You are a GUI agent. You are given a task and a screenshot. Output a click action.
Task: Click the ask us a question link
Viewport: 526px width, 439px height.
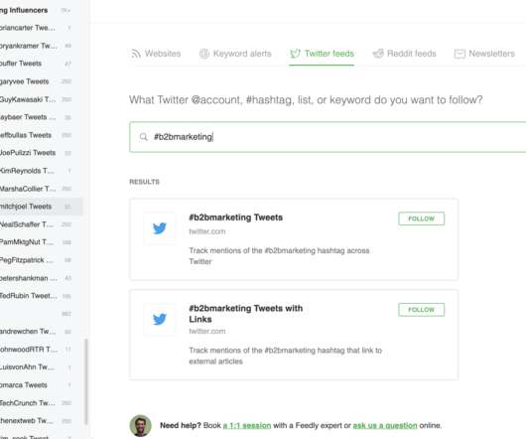(x=385, y=425)
